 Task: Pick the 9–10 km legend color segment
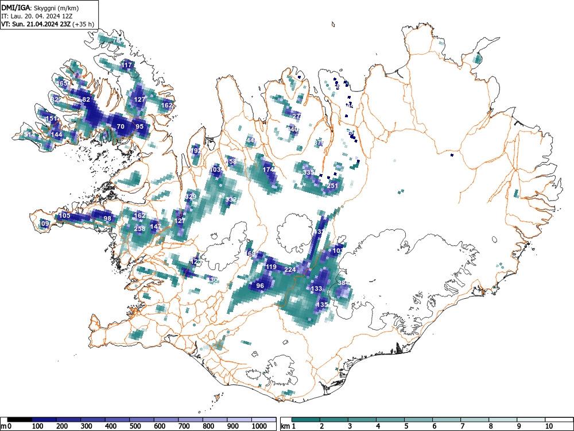(531, 420)
